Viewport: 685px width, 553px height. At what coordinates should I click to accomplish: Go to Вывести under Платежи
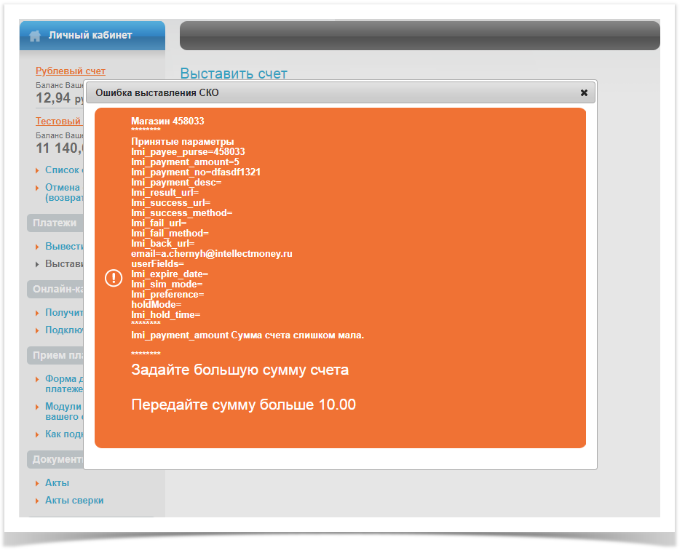point(64,247)
